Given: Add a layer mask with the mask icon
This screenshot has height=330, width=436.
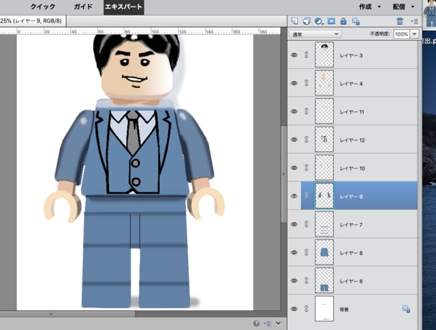Looking at the screenshot, I should [331, 21].
